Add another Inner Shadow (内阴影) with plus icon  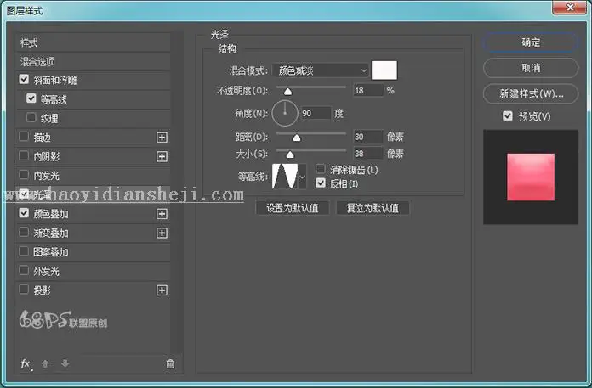[x=162, y=156]
